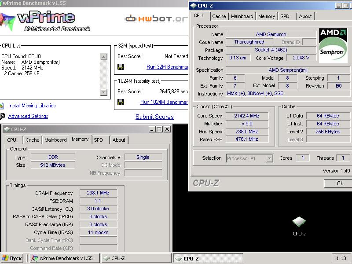Open Memory tab in right CPU-Z window
Image resolution: width=352 pixels, height=264 pixels.
click(x=267, y=16)
